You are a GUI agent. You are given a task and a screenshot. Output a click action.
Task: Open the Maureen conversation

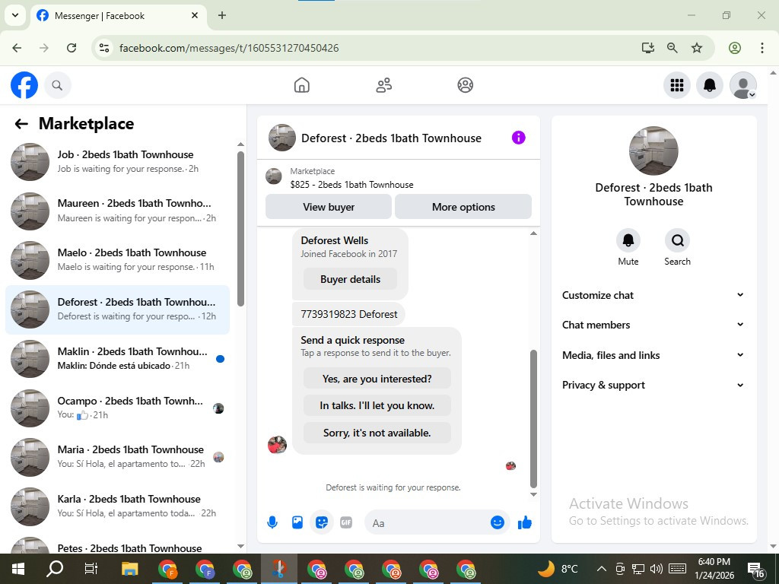coord(118,211)
